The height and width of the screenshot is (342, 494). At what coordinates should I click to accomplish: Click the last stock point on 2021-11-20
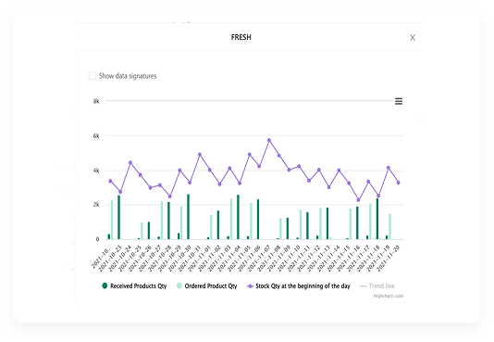pyautogui.click(x=398, y=183)
